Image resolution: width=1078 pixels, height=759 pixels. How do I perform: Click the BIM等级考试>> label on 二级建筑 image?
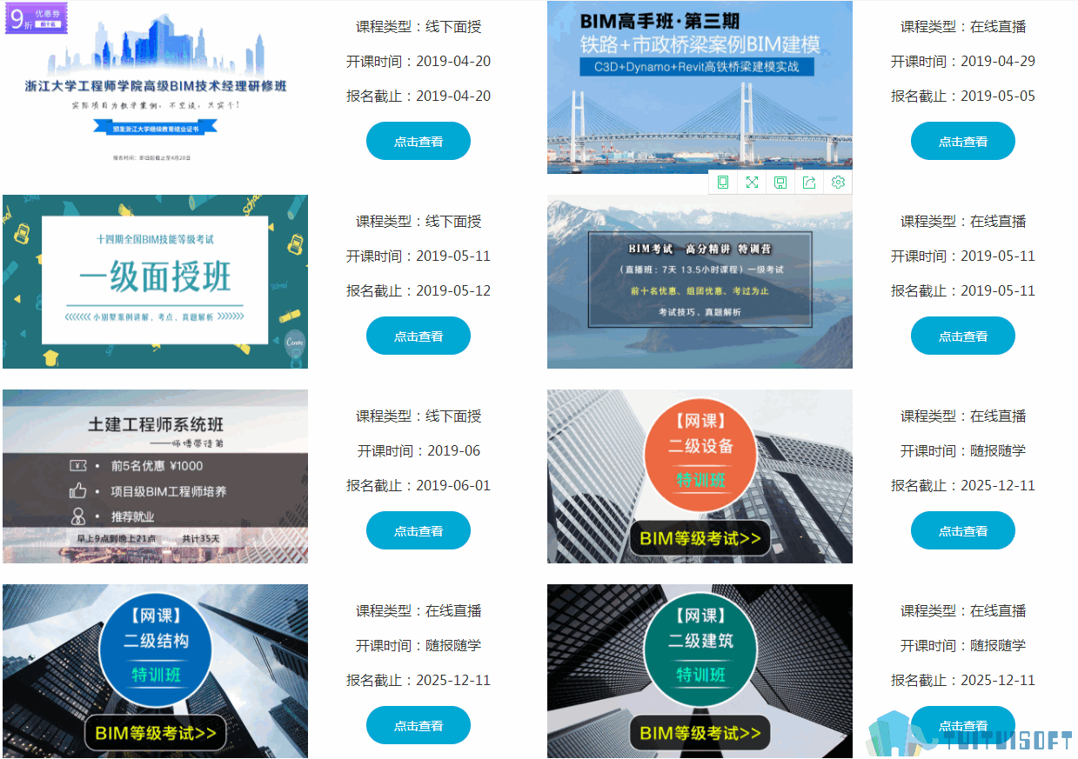pyautogui.click(x=700, y=733)
